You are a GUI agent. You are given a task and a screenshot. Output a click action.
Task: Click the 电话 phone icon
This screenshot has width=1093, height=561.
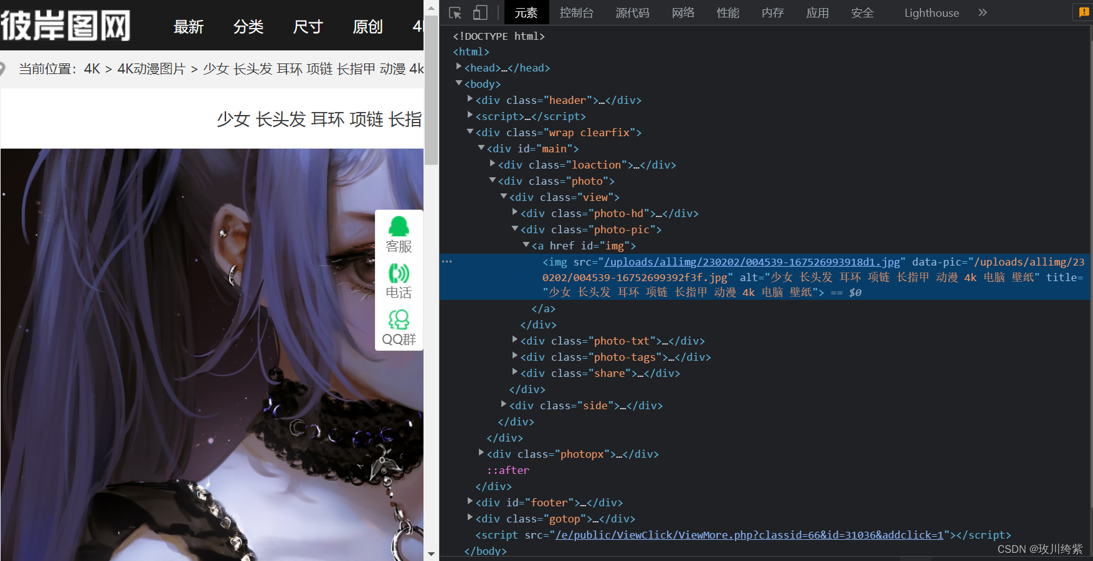[399, 281]
